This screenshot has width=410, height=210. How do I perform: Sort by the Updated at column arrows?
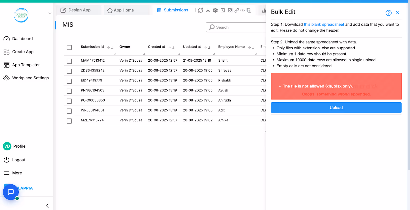208,48
